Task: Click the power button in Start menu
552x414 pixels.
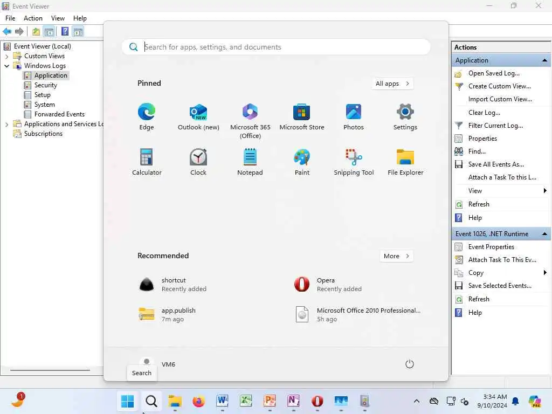Action: click(x=410, y=364)
